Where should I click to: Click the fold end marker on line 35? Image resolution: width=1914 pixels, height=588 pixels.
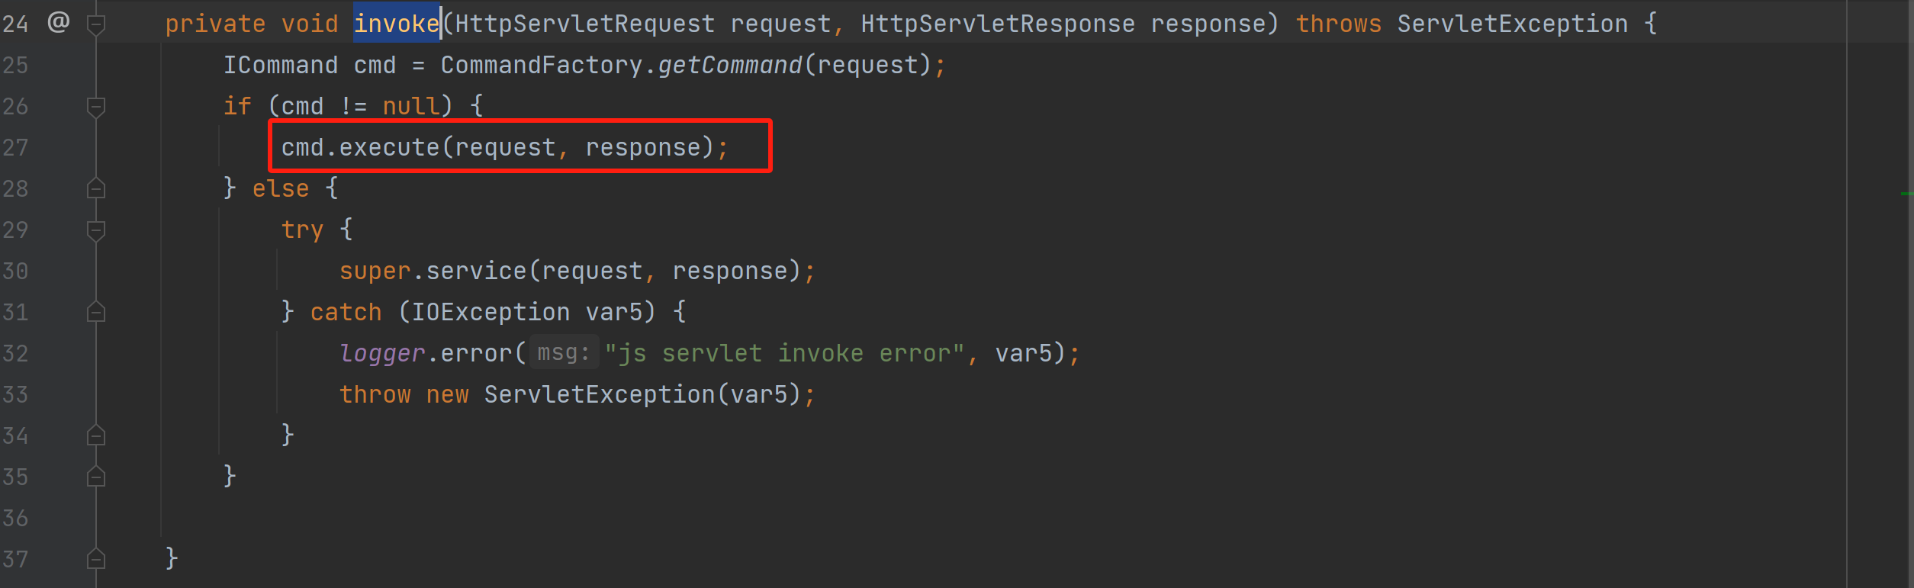(x=96, y=477)
